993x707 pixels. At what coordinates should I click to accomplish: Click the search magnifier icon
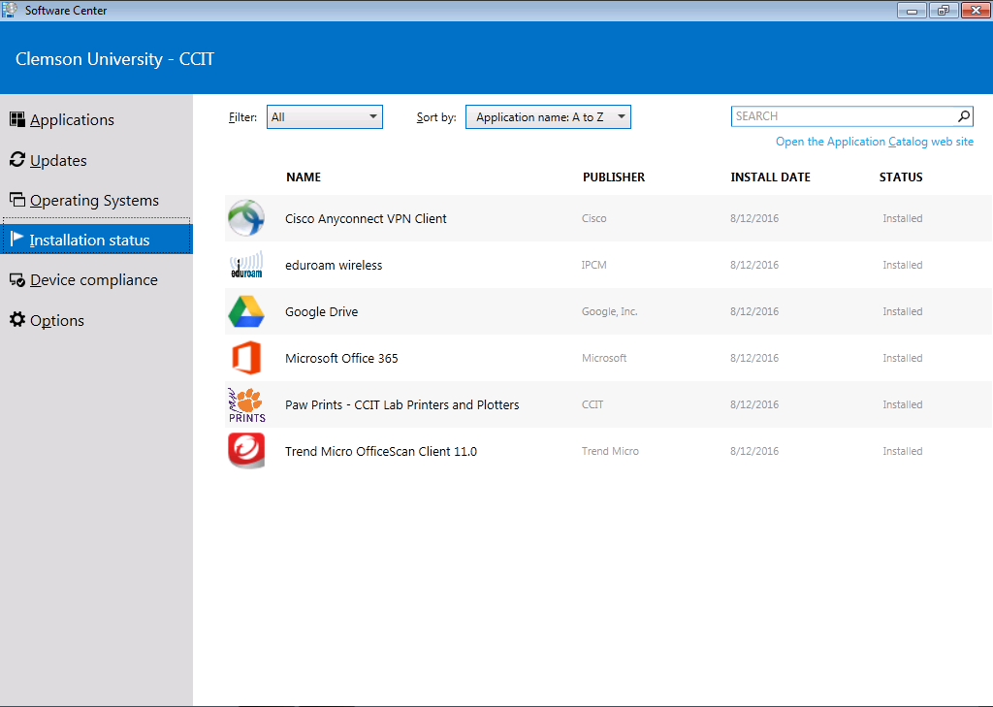pos(963,116)
